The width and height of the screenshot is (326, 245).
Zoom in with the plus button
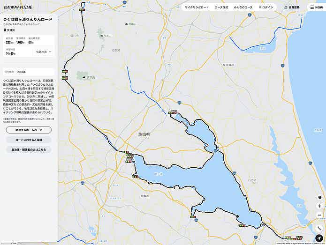pyautogui.click(x=319, y=206)
